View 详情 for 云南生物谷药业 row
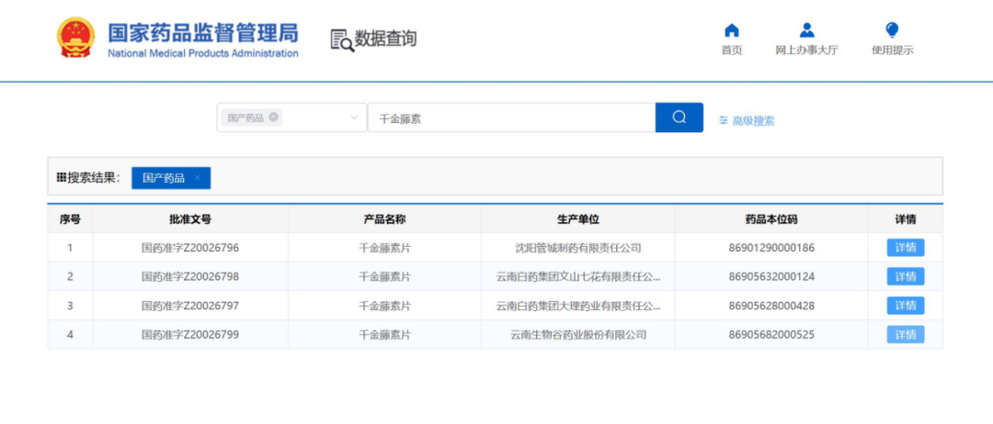This screenshot has width=993, height=424. (x=905, y=335)
